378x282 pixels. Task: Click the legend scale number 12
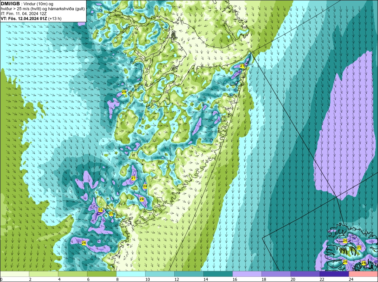click(177, 279)
